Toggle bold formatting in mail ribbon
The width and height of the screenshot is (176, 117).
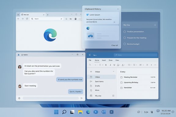coord(106,65)
